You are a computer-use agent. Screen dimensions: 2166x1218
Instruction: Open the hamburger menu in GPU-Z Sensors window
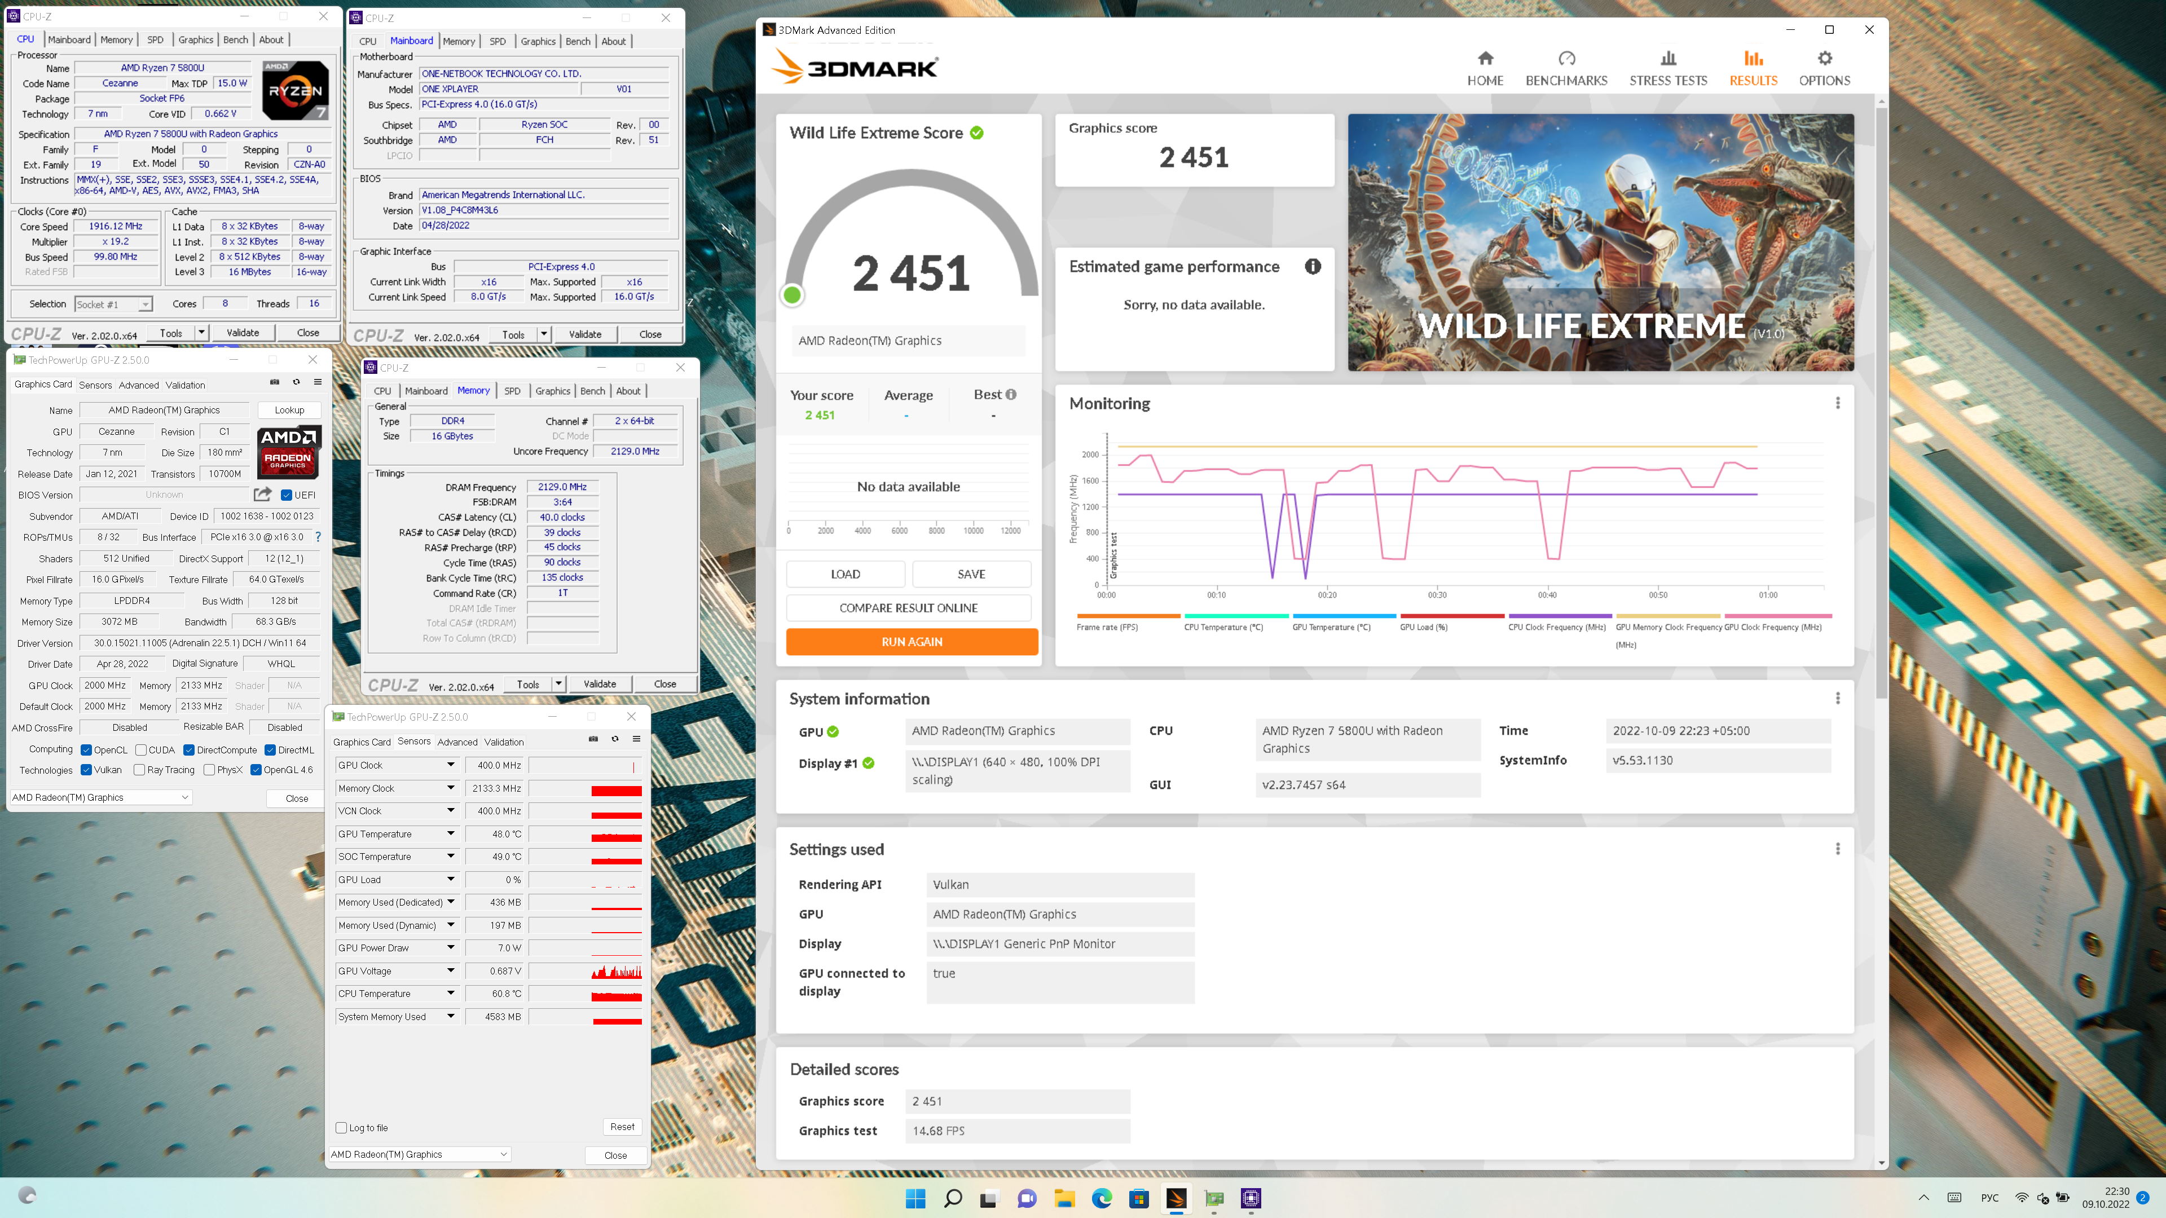(636, 739)
